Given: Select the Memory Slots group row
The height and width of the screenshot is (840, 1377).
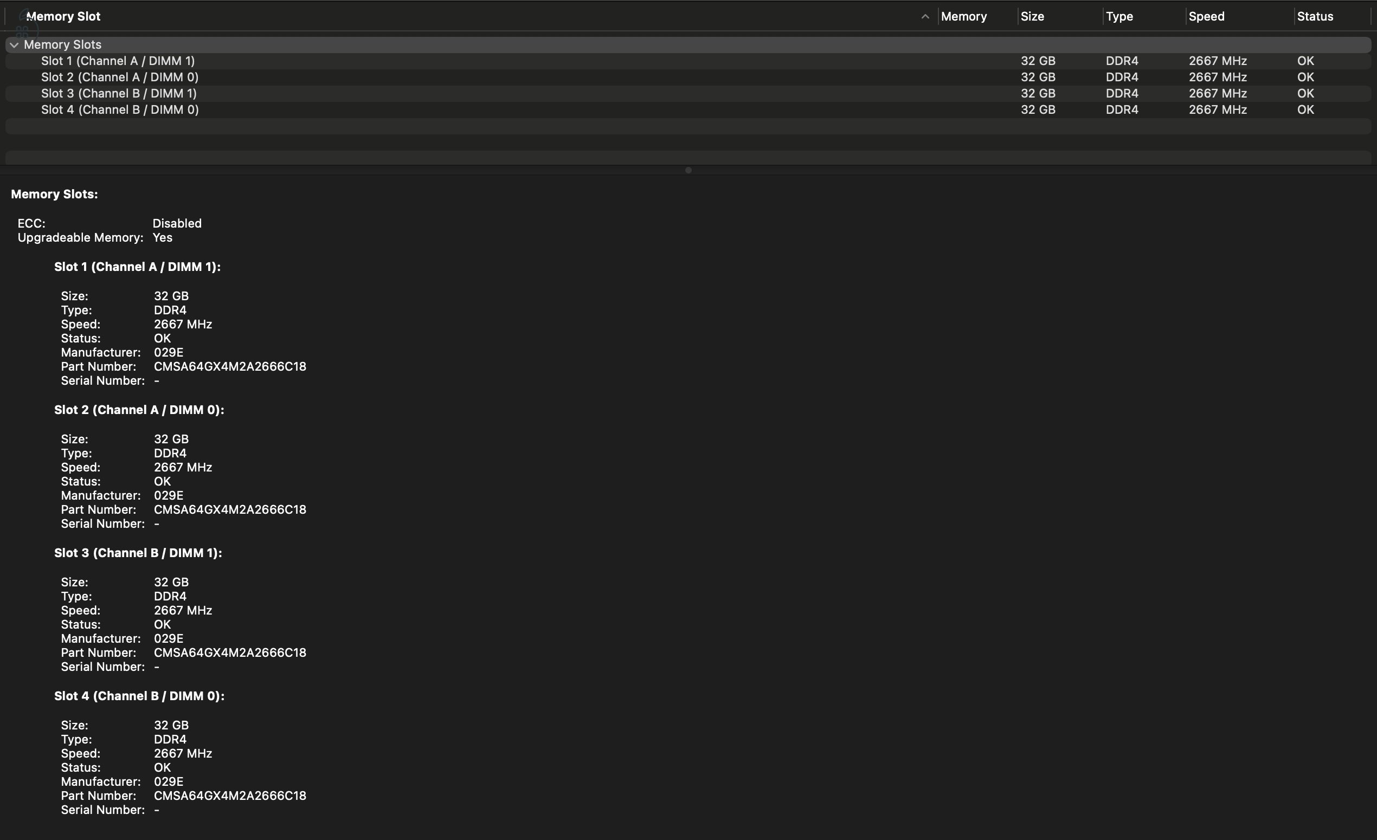Looking at the screenshot, I should (688, 44).
